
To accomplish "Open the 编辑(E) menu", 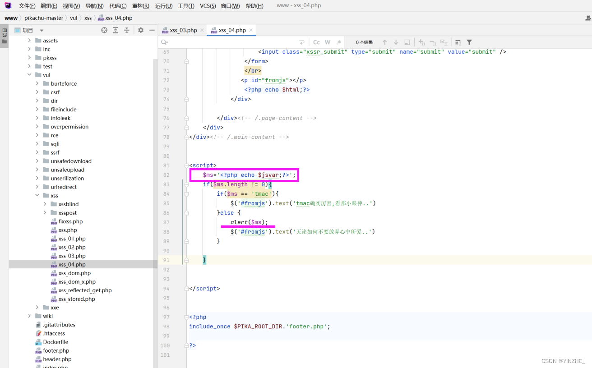I will point(49,6).
